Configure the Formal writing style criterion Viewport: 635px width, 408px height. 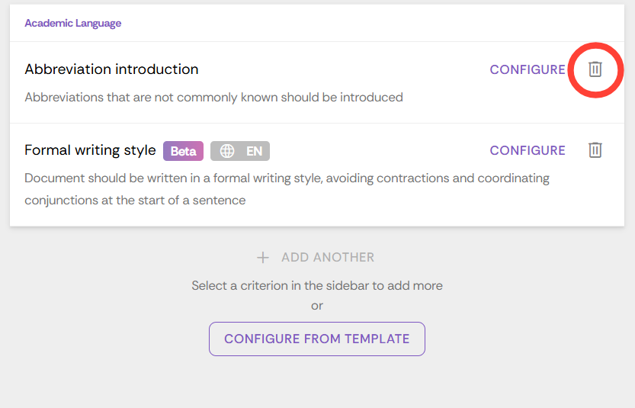click(528, 150)
